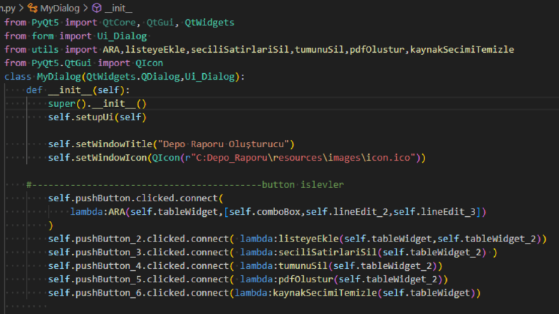Click "QIcon" in the fourth import line
The image size is (559, 314).
[149, 63]
